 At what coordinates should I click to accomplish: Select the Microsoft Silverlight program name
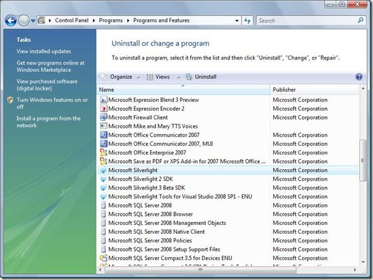[133, 170]
